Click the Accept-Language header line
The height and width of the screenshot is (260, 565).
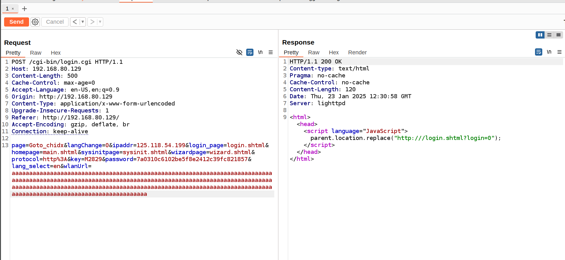pyautogui.click(x=65, y=90)
